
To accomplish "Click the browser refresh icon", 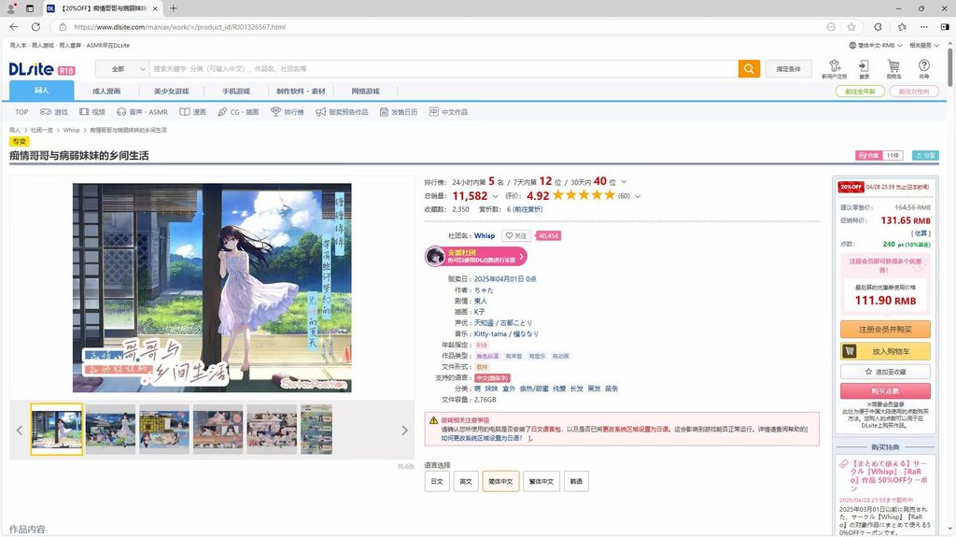I will (x=36, y=27).
